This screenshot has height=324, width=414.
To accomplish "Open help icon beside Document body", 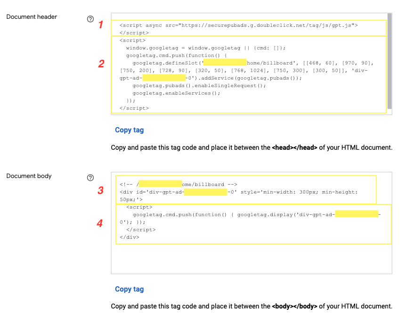I will (x=90, y=178).
